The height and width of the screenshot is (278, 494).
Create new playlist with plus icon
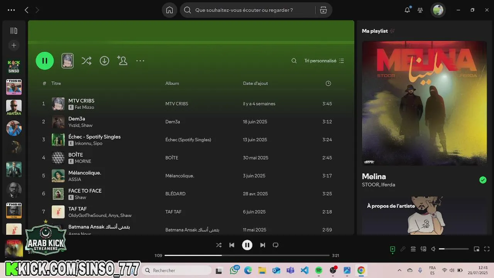[x=14, y=45]
